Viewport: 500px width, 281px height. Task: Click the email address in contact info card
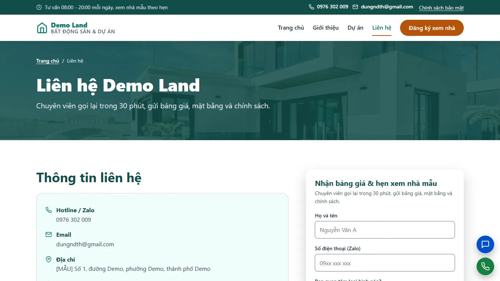point(85,244)
